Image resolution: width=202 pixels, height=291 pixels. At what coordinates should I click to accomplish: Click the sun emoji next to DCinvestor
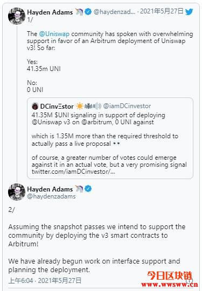tap(80, 106)
